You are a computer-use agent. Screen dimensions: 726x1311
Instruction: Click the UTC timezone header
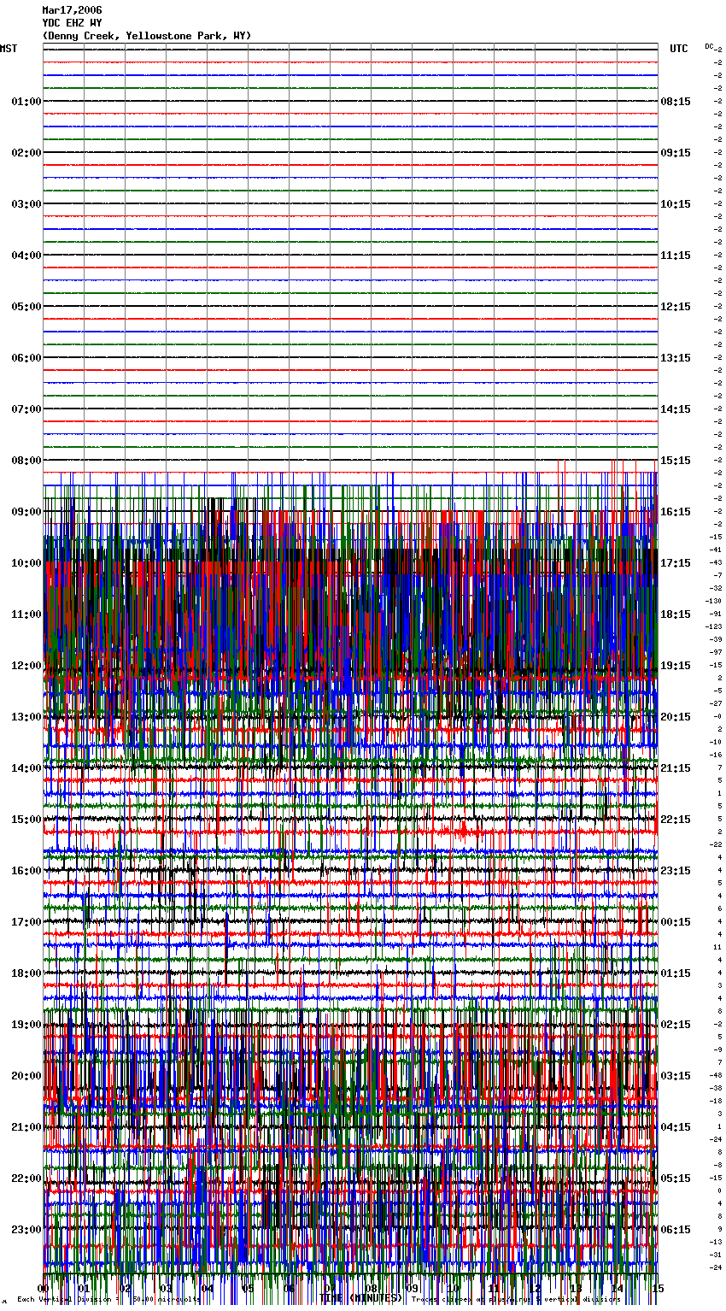[679, 49]
